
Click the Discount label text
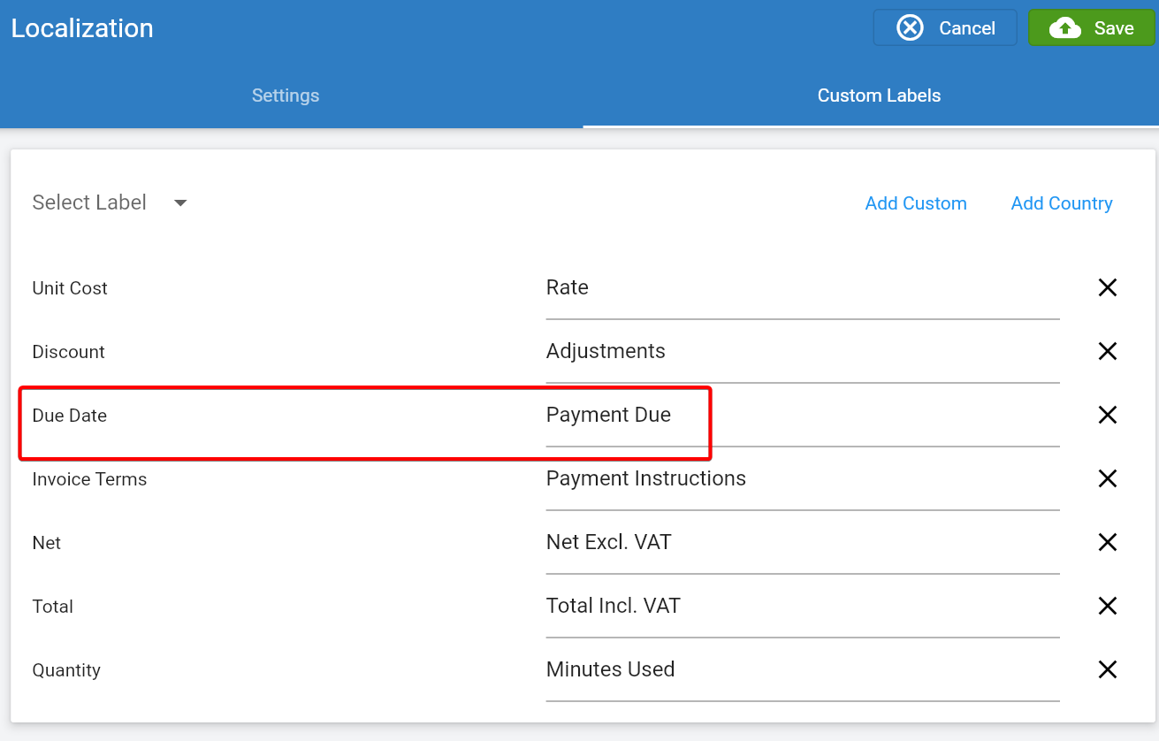(68, 352)
